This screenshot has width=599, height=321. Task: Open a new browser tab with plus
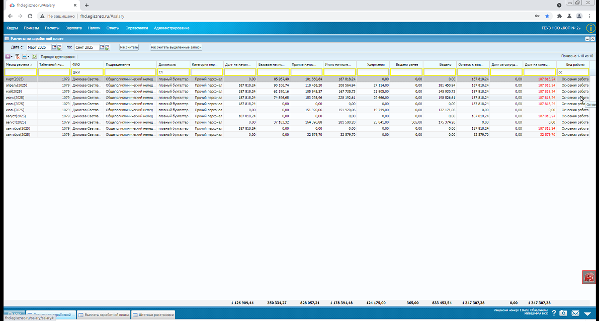tap(87, 6)
